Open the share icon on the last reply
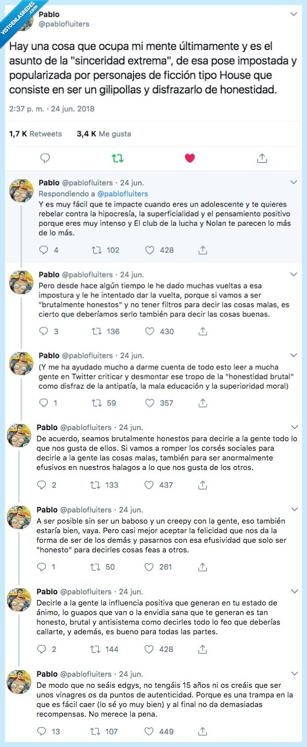 202,731
